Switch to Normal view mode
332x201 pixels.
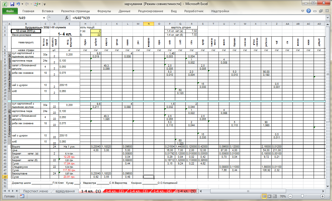pyautogui.click(x=264, y=196)
